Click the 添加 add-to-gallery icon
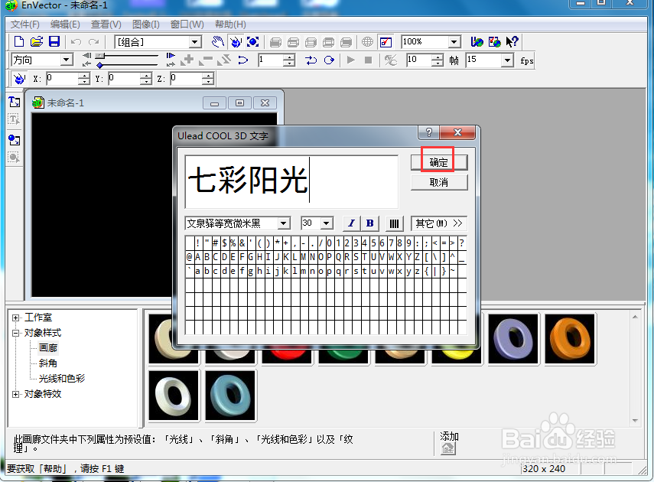This screenshot has width=654, height=482. 448,448
